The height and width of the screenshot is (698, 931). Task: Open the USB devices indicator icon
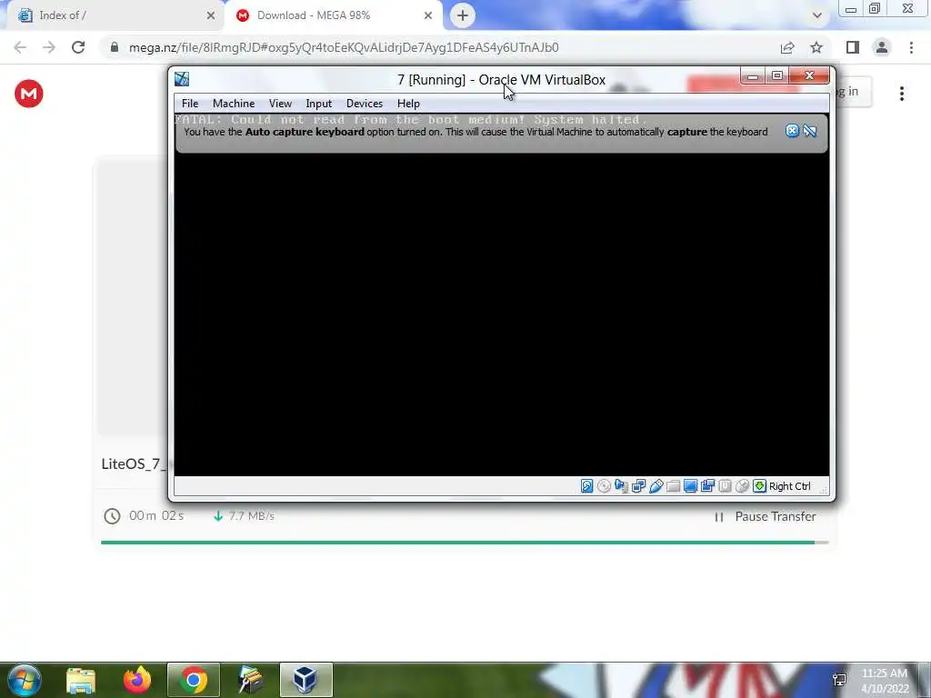[x=656, y=486]
